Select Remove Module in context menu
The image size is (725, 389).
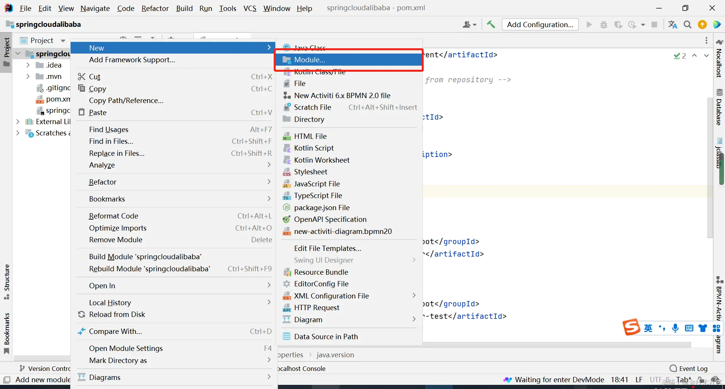pyautogui.click(x=174, y=240)
